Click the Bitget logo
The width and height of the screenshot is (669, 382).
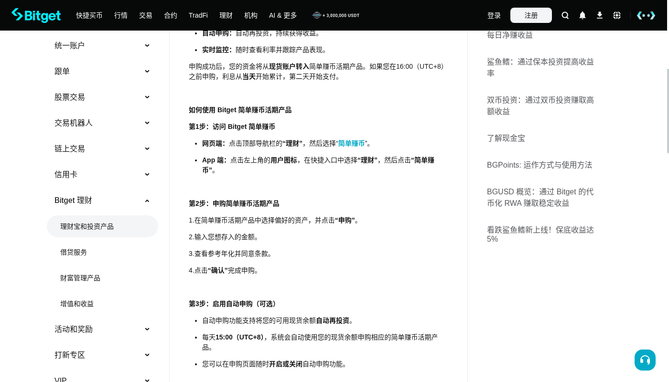[x=36, y=15]
